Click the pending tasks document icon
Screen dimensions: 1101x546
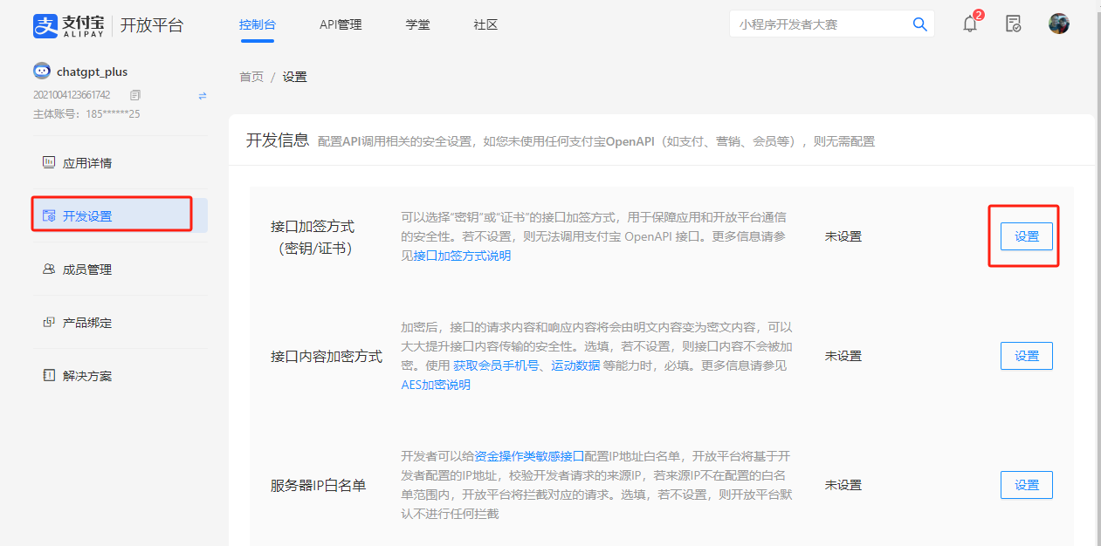tap(1013, 24)
